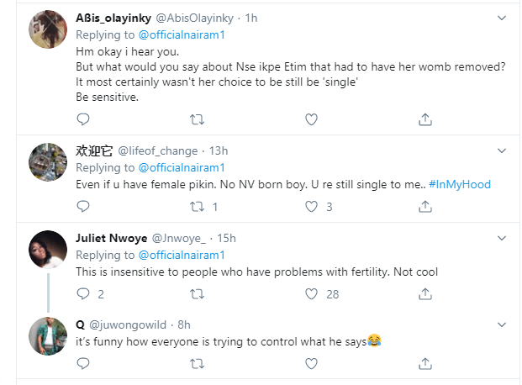Image resolution: width=522 pixels, height=385 pixels.
Task: Like AbisOlayinky's tweet about Nse Ikpe Etim
Action: click(311, 119)
